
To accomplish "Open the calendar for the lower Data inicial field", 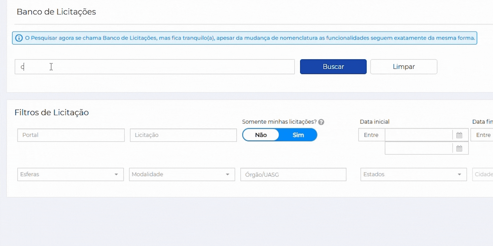I will point(459,148).
